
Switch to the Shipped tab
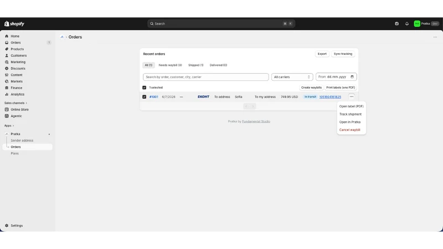pos(195,65)
